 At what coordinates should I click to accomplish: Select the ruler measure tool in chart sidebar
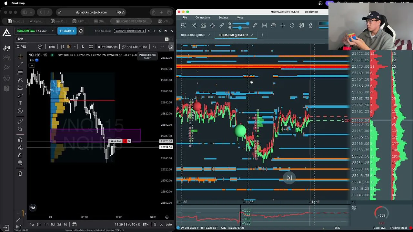pyautogui.click(x=20, y=121)
